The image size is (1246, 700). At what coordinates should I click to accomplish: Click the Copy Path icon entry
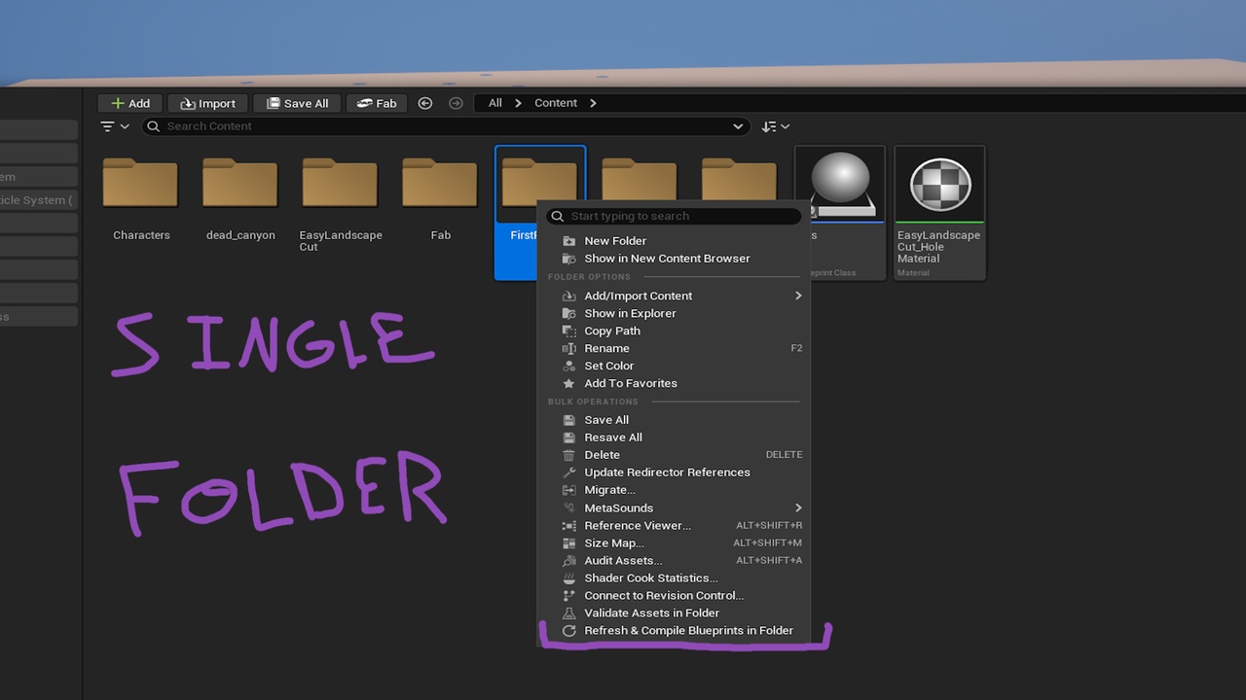[674, 331]
